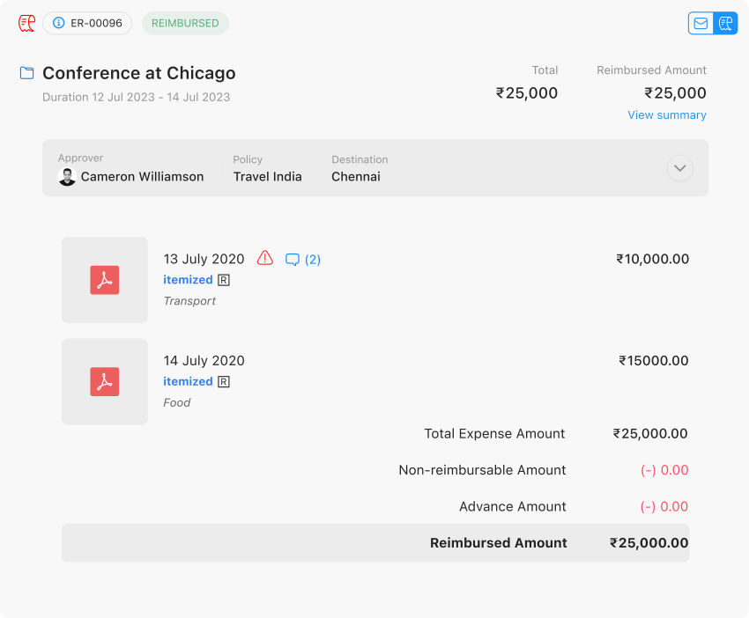Image resolution: width=749 pixels, height=618 pixels.
Task: Open the itemized link for Food expense
Action: [x=188, y=381]
